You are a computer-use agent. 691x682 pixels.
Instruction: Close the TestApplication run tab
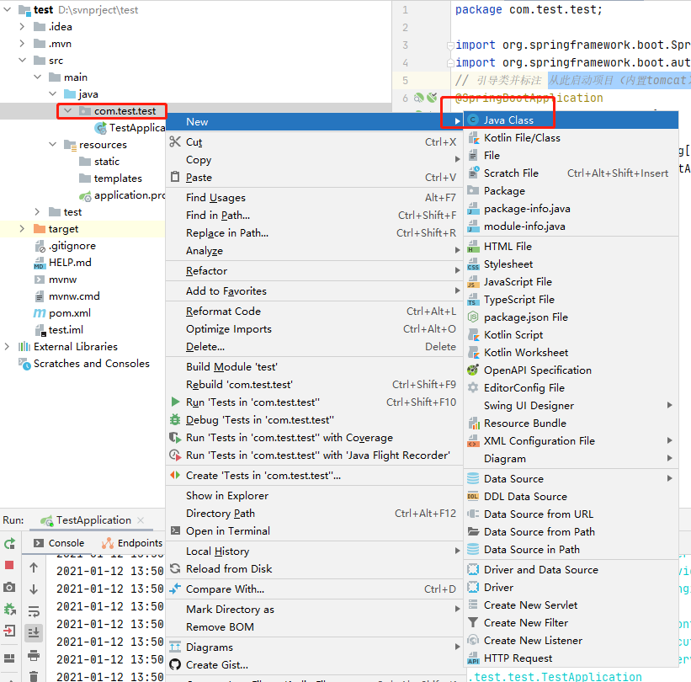141,520
